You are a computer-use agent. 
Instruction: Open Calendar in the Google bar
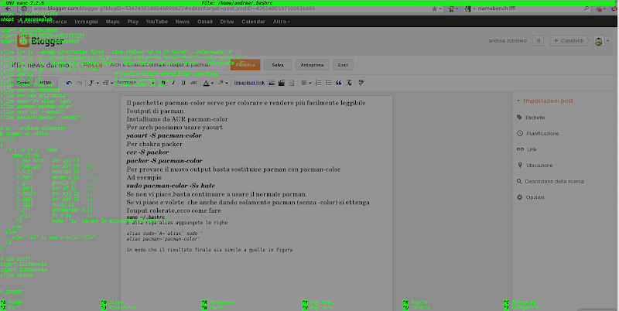(254, 22)
